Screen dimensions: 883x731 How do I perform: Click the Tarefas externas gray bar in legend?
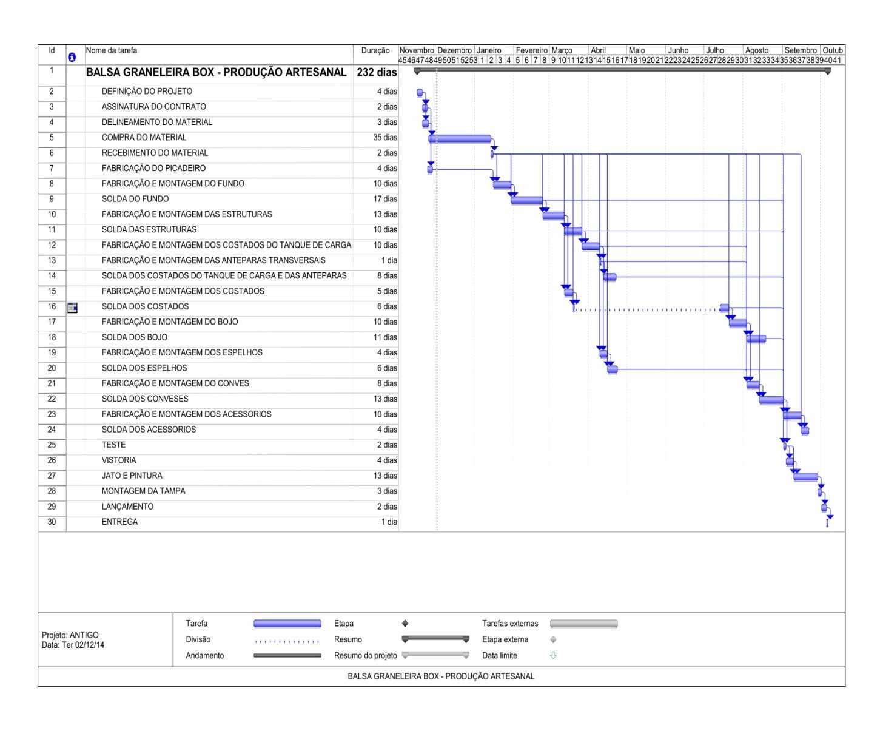(583, 624)
